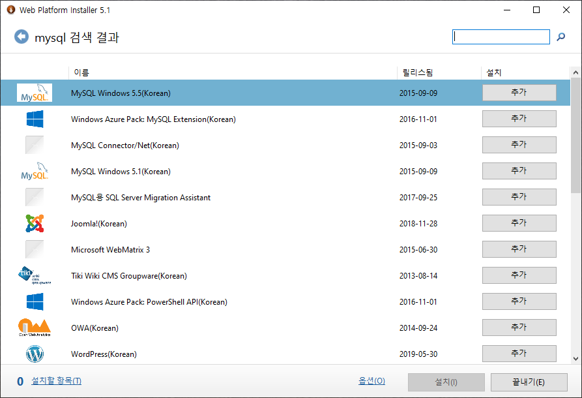Click the MySQL Connector/Net placeholder icon
Viewport: 582px width, 398px height.
pyautogui.click(x=35, y=145)
